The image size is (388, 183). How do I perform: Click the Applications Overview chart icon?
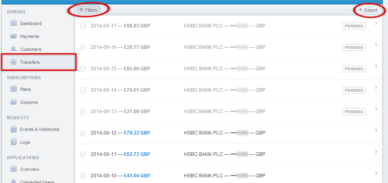[13, 169]
